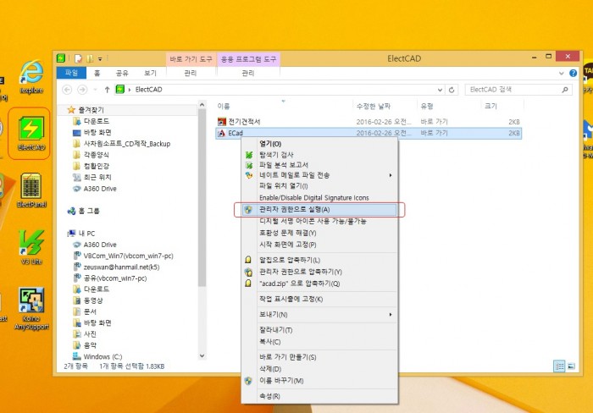Image resolution: width=593 pixels, height=413 pixels.
Task: Switch to details view icon in status bar
Action: (559, 366)
